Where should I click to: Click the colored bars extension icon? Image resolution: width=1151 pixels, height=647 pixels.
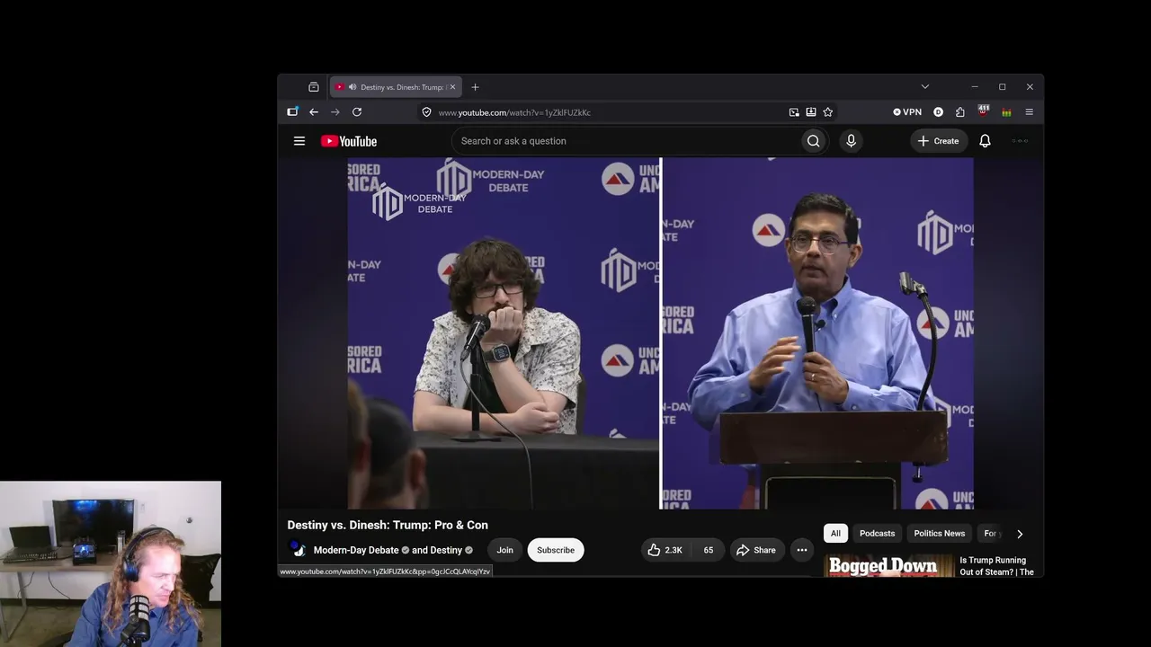(x=1006, y=112)
